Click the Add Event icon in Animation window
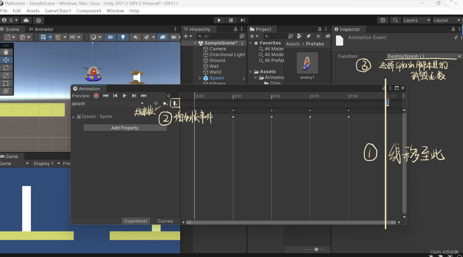The width and height of the screenshot is (463, 257). coord(175,103)
